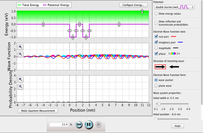Click the Total Energy legend label

pyautogui.click(x=30, y=5)
